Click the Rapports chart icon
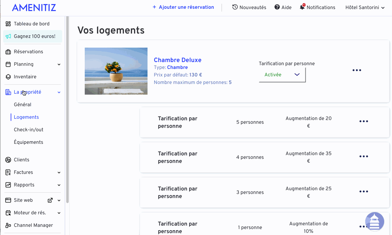The image size is (392, 235). (x=8, y=185)
